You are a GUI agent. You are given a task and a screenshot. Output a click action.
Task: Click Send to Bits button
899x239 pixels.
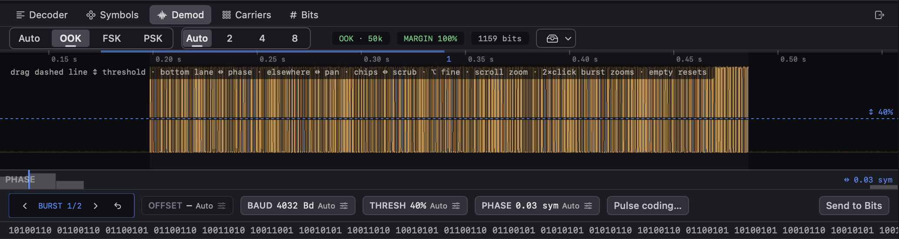(x=854, y=206)
